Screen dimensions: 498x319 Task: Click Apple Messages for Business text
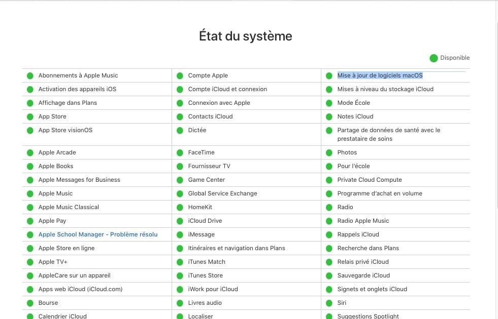[x=79, y=180]
